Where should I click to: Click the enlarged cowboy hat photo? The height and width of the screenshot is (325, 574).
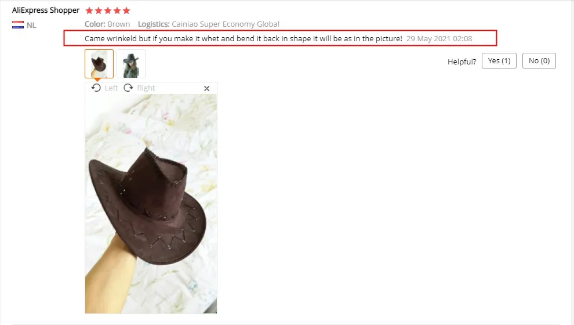click(151, 204)
